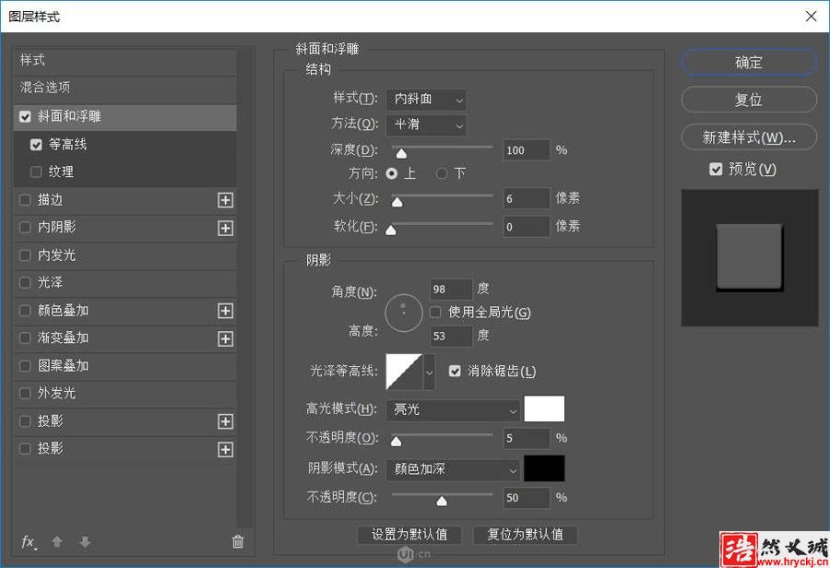Screen dimensions: 830x568
Task: Click the 高度 value field
Action: 451,337
